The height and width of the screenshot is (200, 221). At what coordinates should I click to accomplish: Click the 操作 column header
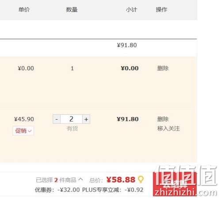tap(162, 10)
